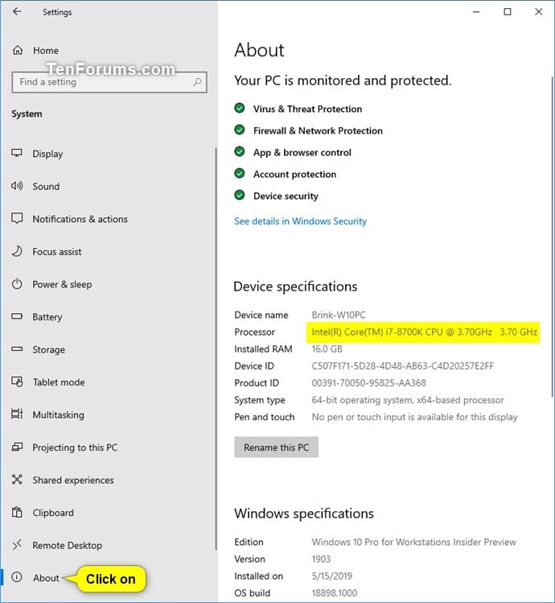
Task: Open Focus assist via moon icon
Action: (x=17, y=251)
